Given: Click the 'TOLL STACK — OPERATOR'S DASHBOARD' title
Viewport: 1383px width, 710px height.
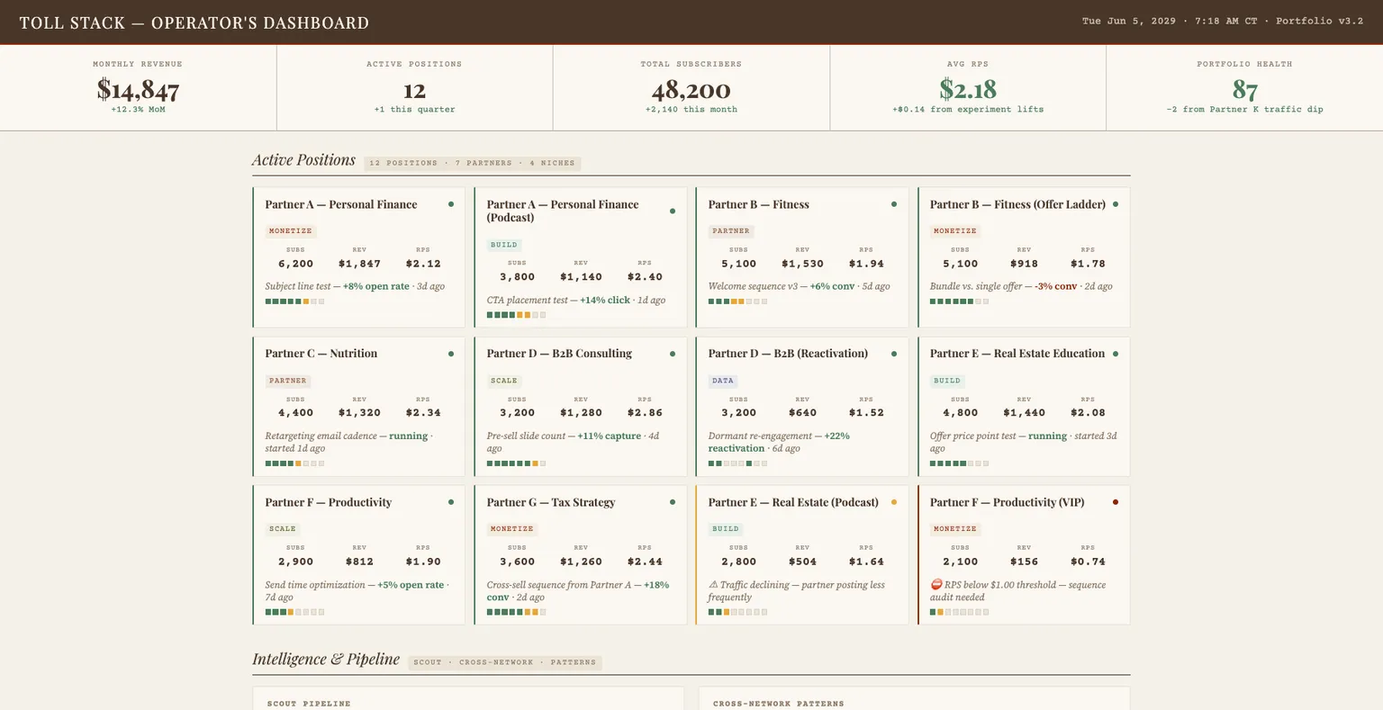Looking at the screenshot, I should coord(194,22).
